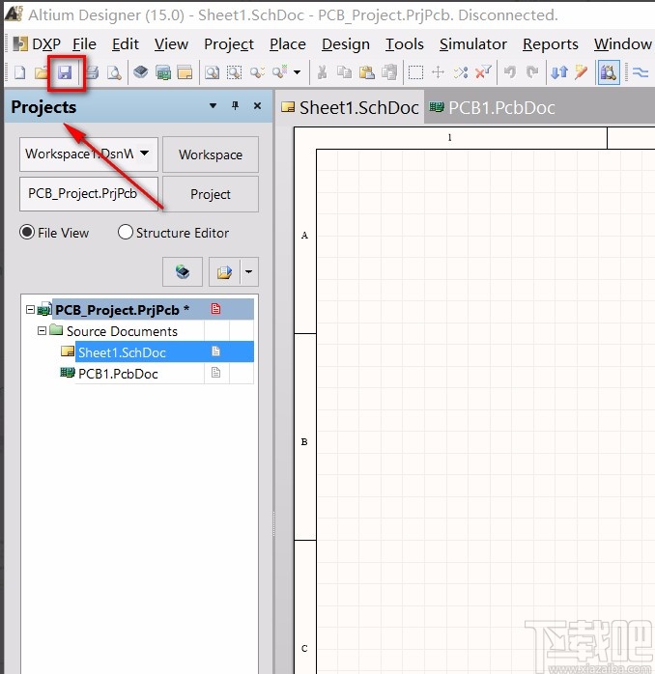Collapse the Source Documents folder
This screenshot has height=674, width=655.
tap(42, 330)
